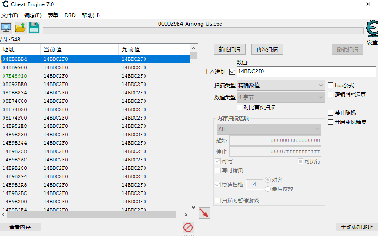The width and height of the screenshot is (378, 236).
Task: Open the process selector computer icon
Action: pos(6,28)
